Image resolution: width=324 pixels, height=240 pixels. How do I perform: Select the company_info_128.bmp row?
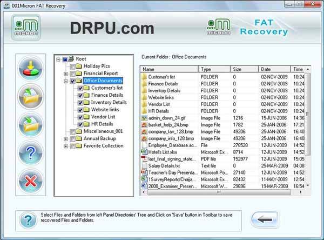(x=222, y=138)
